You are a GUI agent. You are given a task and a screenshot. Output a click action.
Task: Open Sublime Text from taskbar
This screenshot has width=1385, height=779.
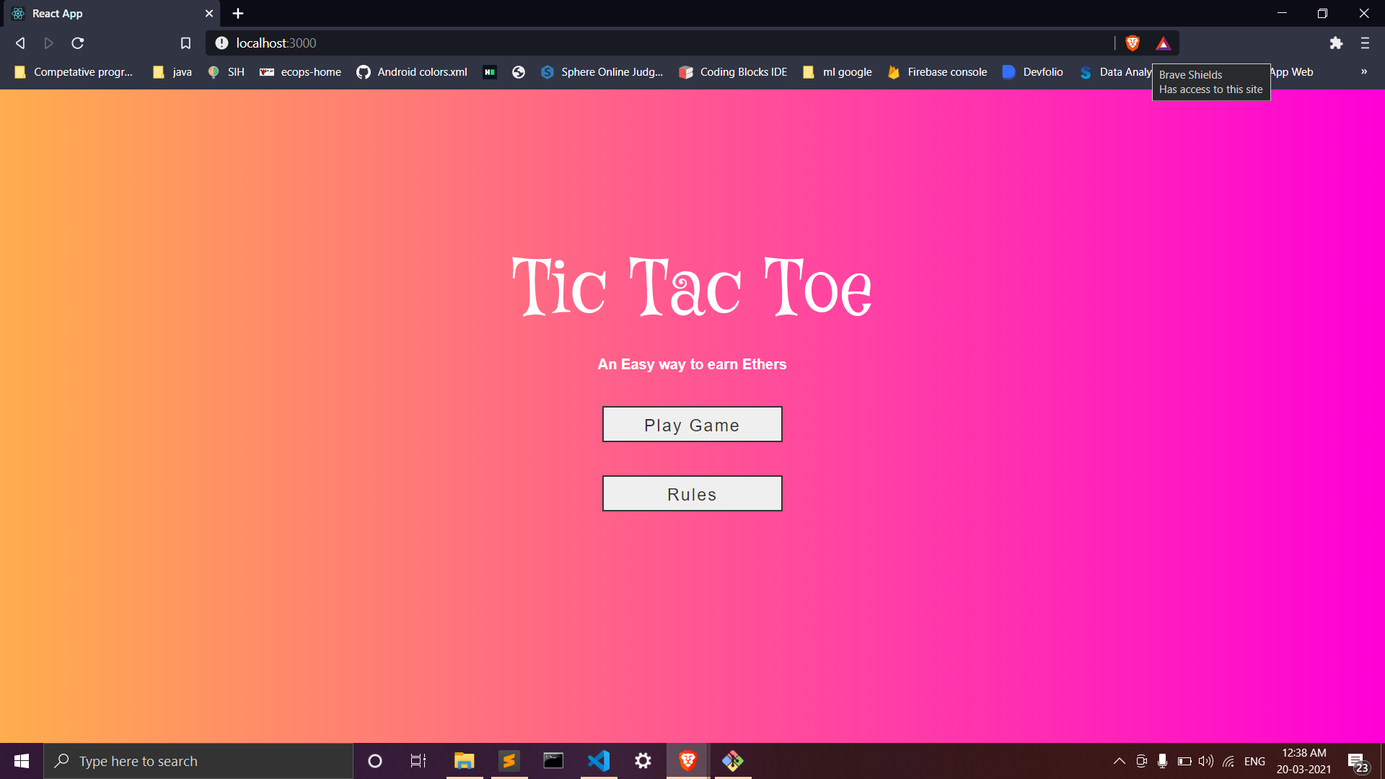tap(509, 760)
